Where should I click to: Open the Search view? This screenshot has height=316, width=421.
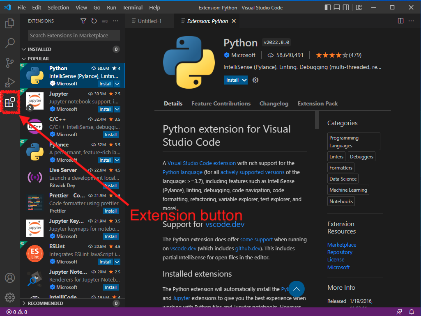point(10,43)
